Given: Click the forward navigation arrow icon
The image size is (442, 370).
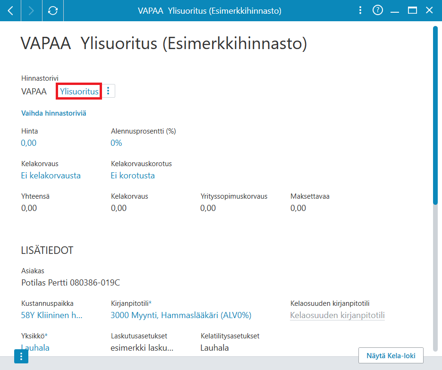Looking at the screenshot, I should pyautogui.click(x=32, y=11).
